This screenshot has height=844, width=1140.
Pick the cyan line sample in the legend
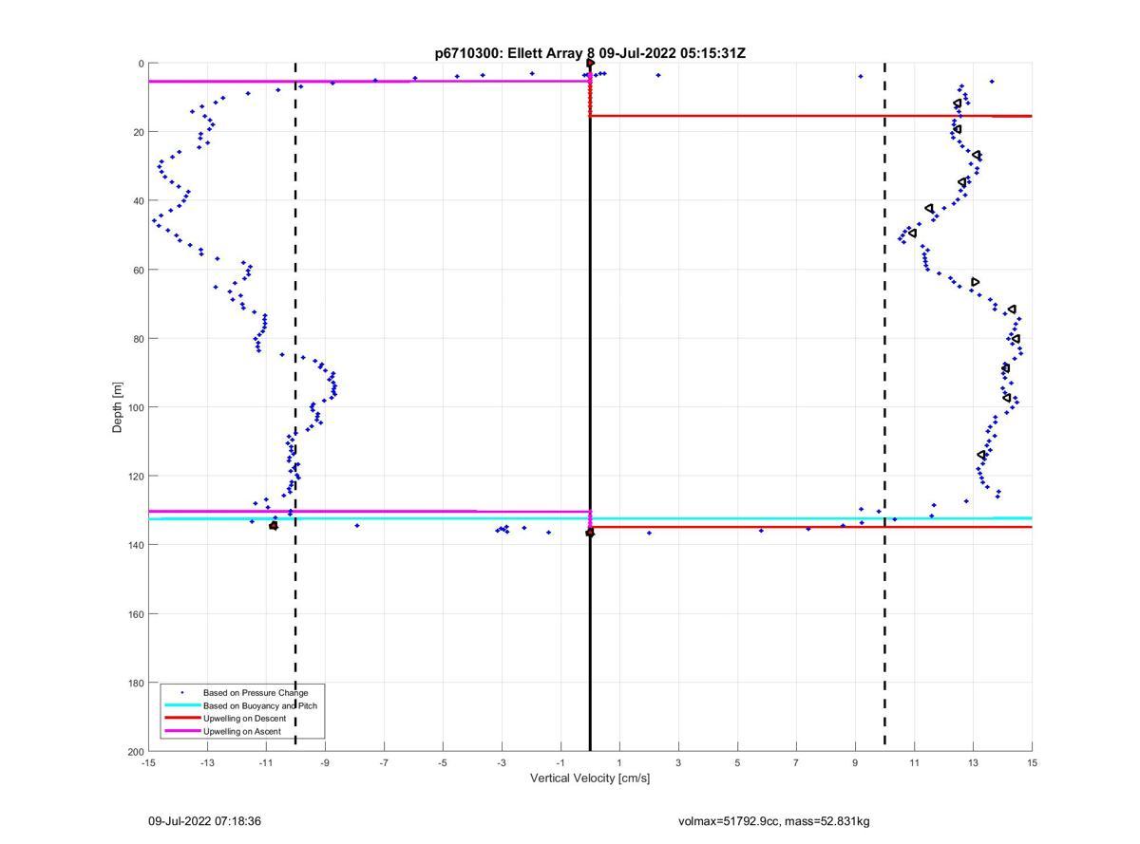[x=181, y=705]
